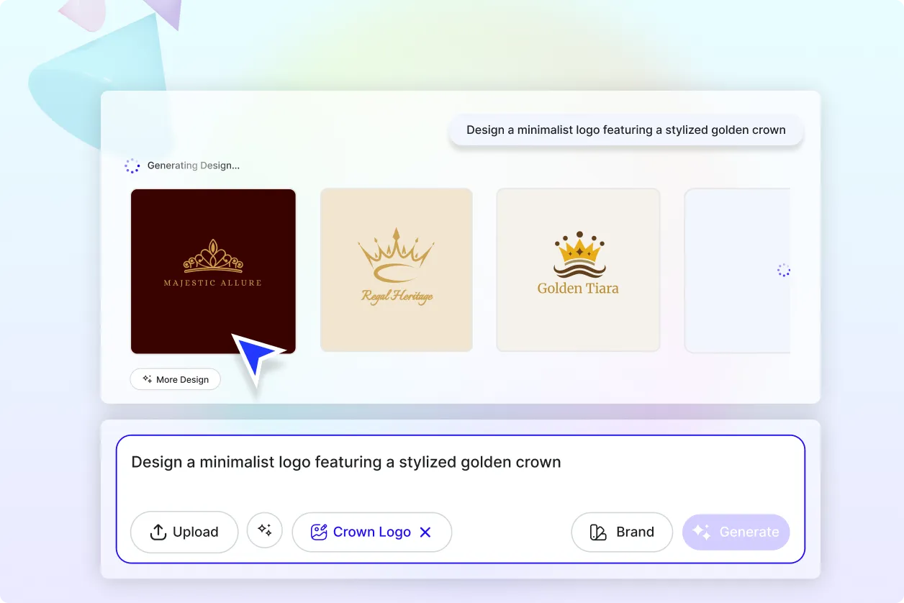This screenshot has height=603, width=904.
Task: Click the prompt message bubble at top
Action: (x=626, y=130)
